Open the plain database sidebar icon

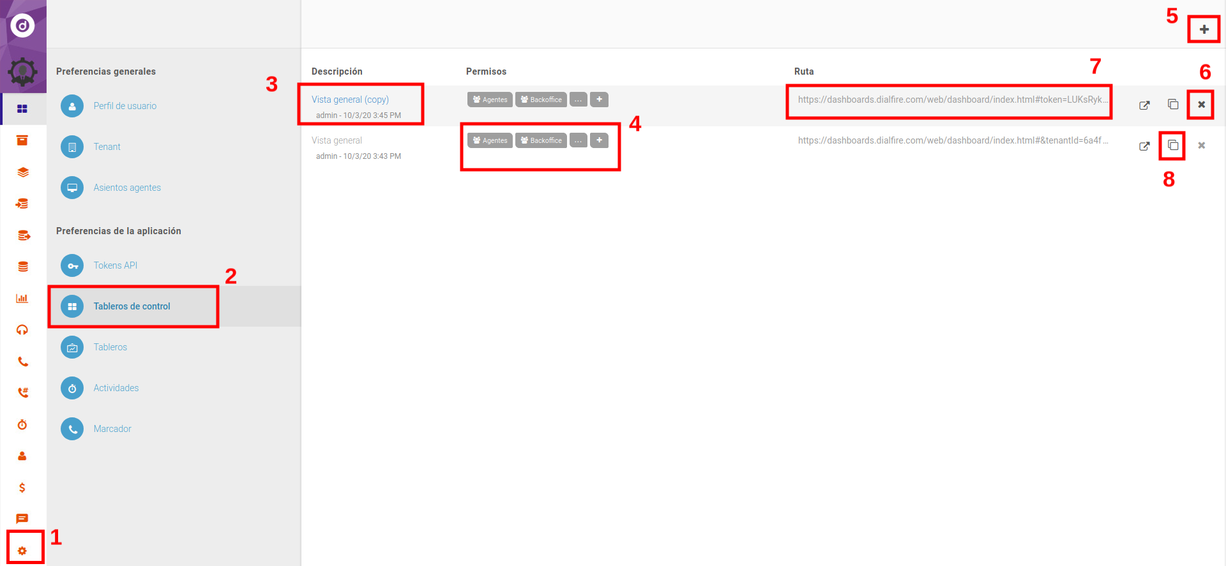22,267
